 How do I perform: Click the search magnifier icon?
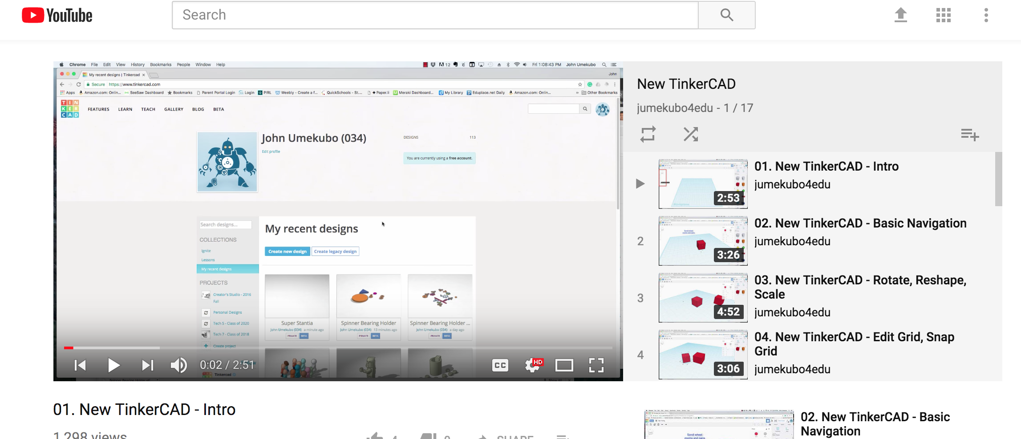coord(726,15)
